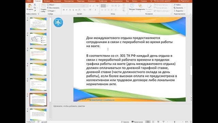The height and width of the screenshot is (123, 218).
Task: Click the Вставить paste icon
Action: coord(30,6)
